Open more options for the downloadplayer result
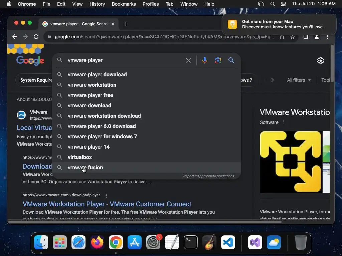This screenshot has height=256, width=342. click(x=106, y=195)
